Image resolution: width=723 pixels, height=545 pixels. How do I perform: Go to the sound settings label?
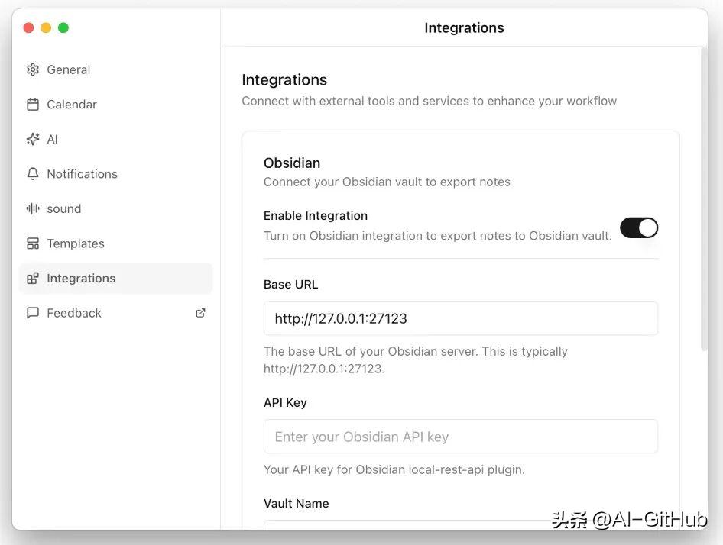pyautogui.click(x=64, y=208)
